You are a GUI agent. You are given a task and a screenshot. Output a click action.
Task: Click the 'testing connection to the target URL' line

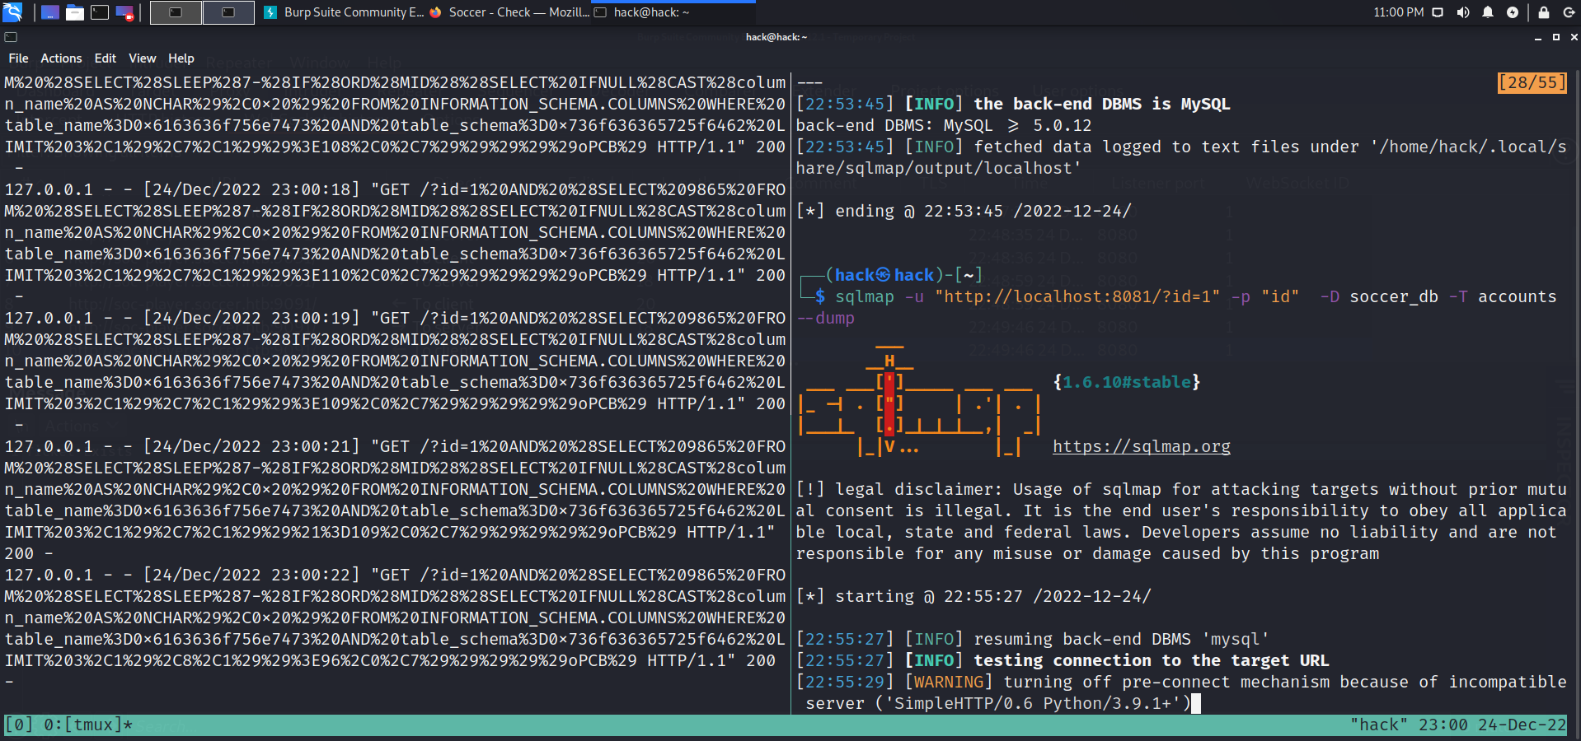(x=1063, y=660)
